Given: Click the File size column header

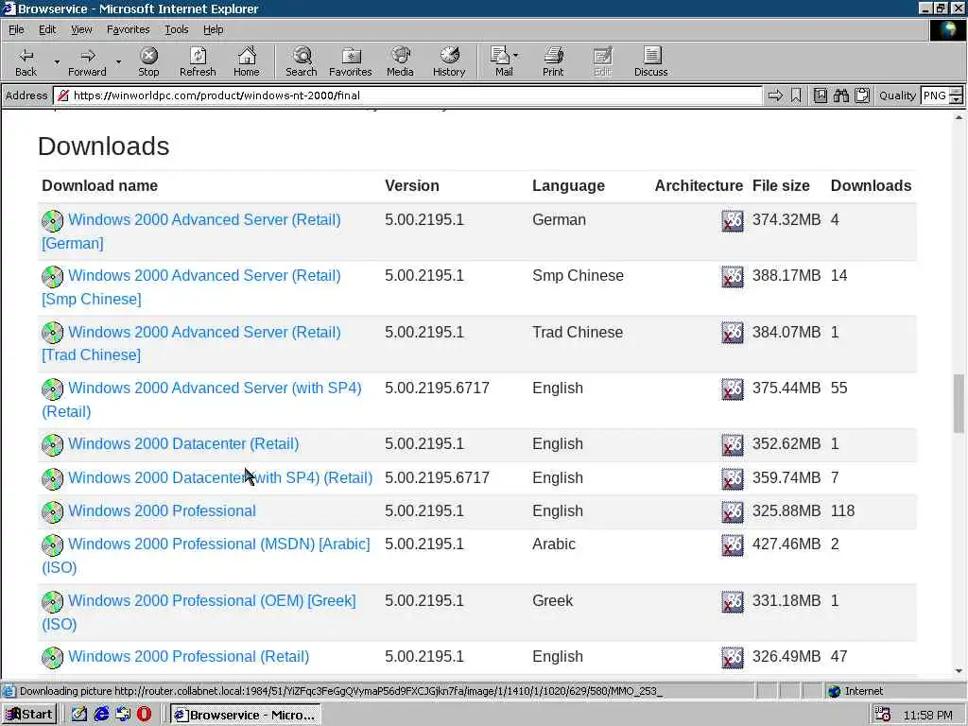Looking at the screenshot, I should [x=780, y=186].
